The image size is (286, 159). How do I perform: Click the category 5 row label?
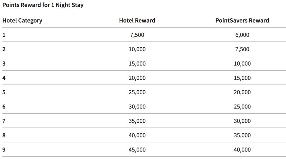tap(4, 92)
